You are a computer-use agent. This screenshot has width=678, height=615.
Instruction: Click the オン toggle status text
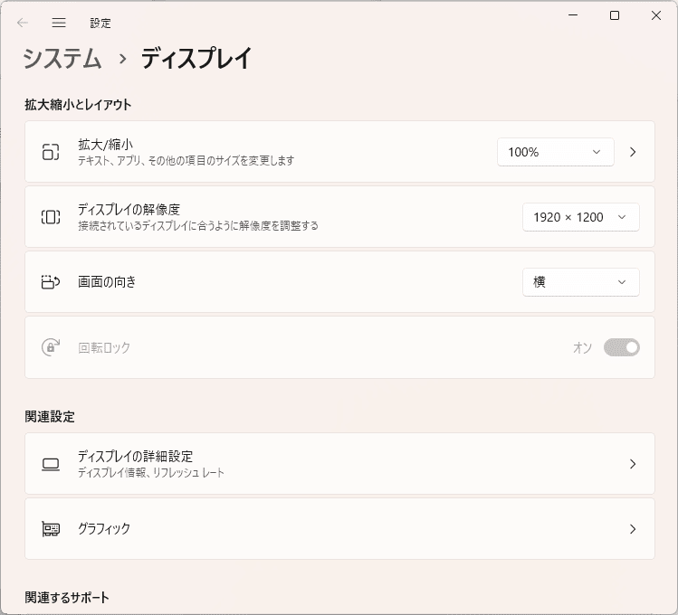pyautogui.click(x=582, y=347)
